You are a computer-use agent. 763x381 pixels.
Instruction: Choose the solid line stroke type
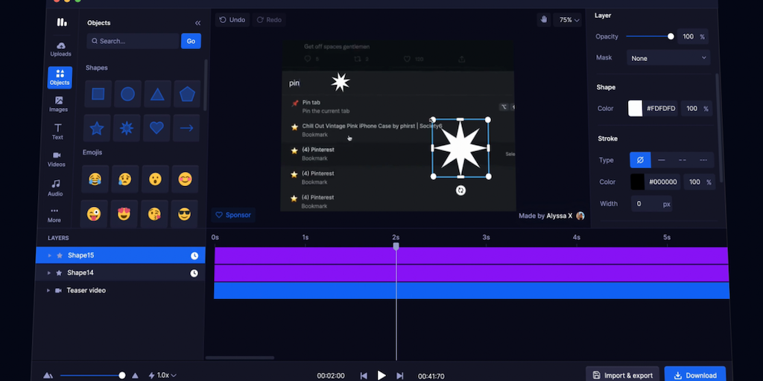[661, 160]
